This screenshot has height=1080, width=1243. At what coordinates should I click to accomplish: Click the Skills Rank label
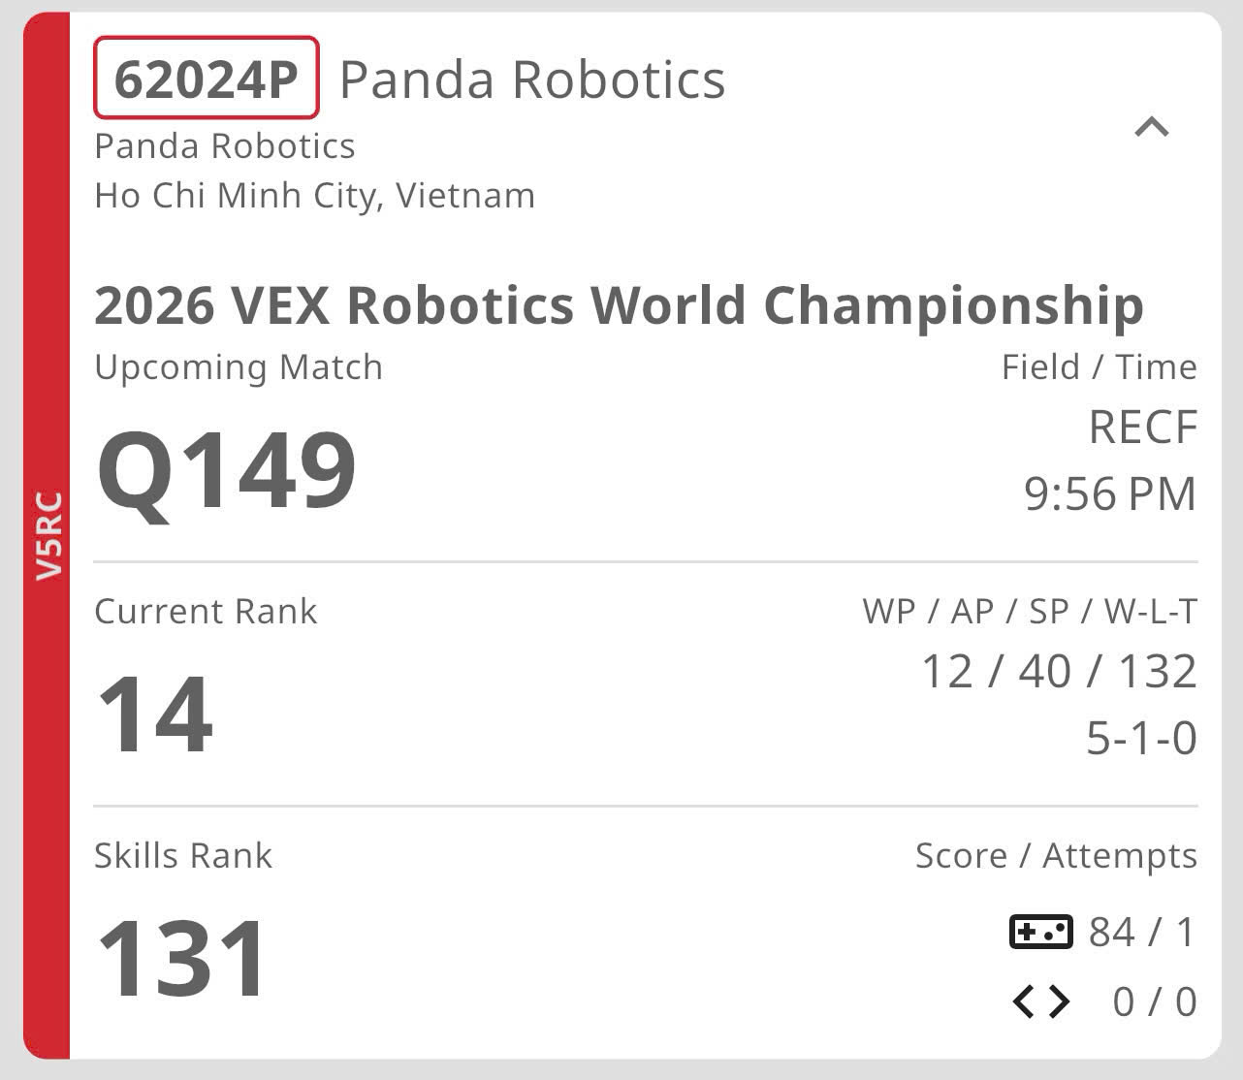click(183, 856)
